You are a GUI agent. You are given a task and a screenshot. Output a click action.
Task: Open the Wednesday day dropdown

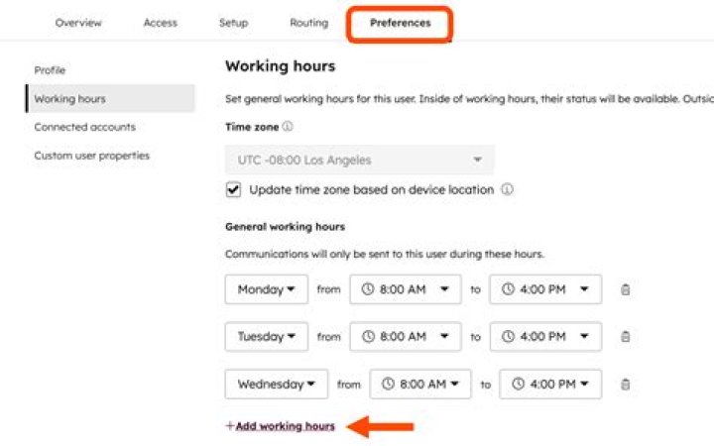point(277,385)
